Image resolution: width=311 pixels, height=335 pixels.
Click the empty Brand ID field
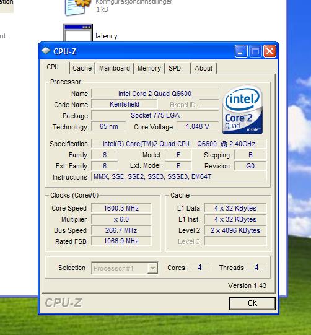[x=209, y=104]
